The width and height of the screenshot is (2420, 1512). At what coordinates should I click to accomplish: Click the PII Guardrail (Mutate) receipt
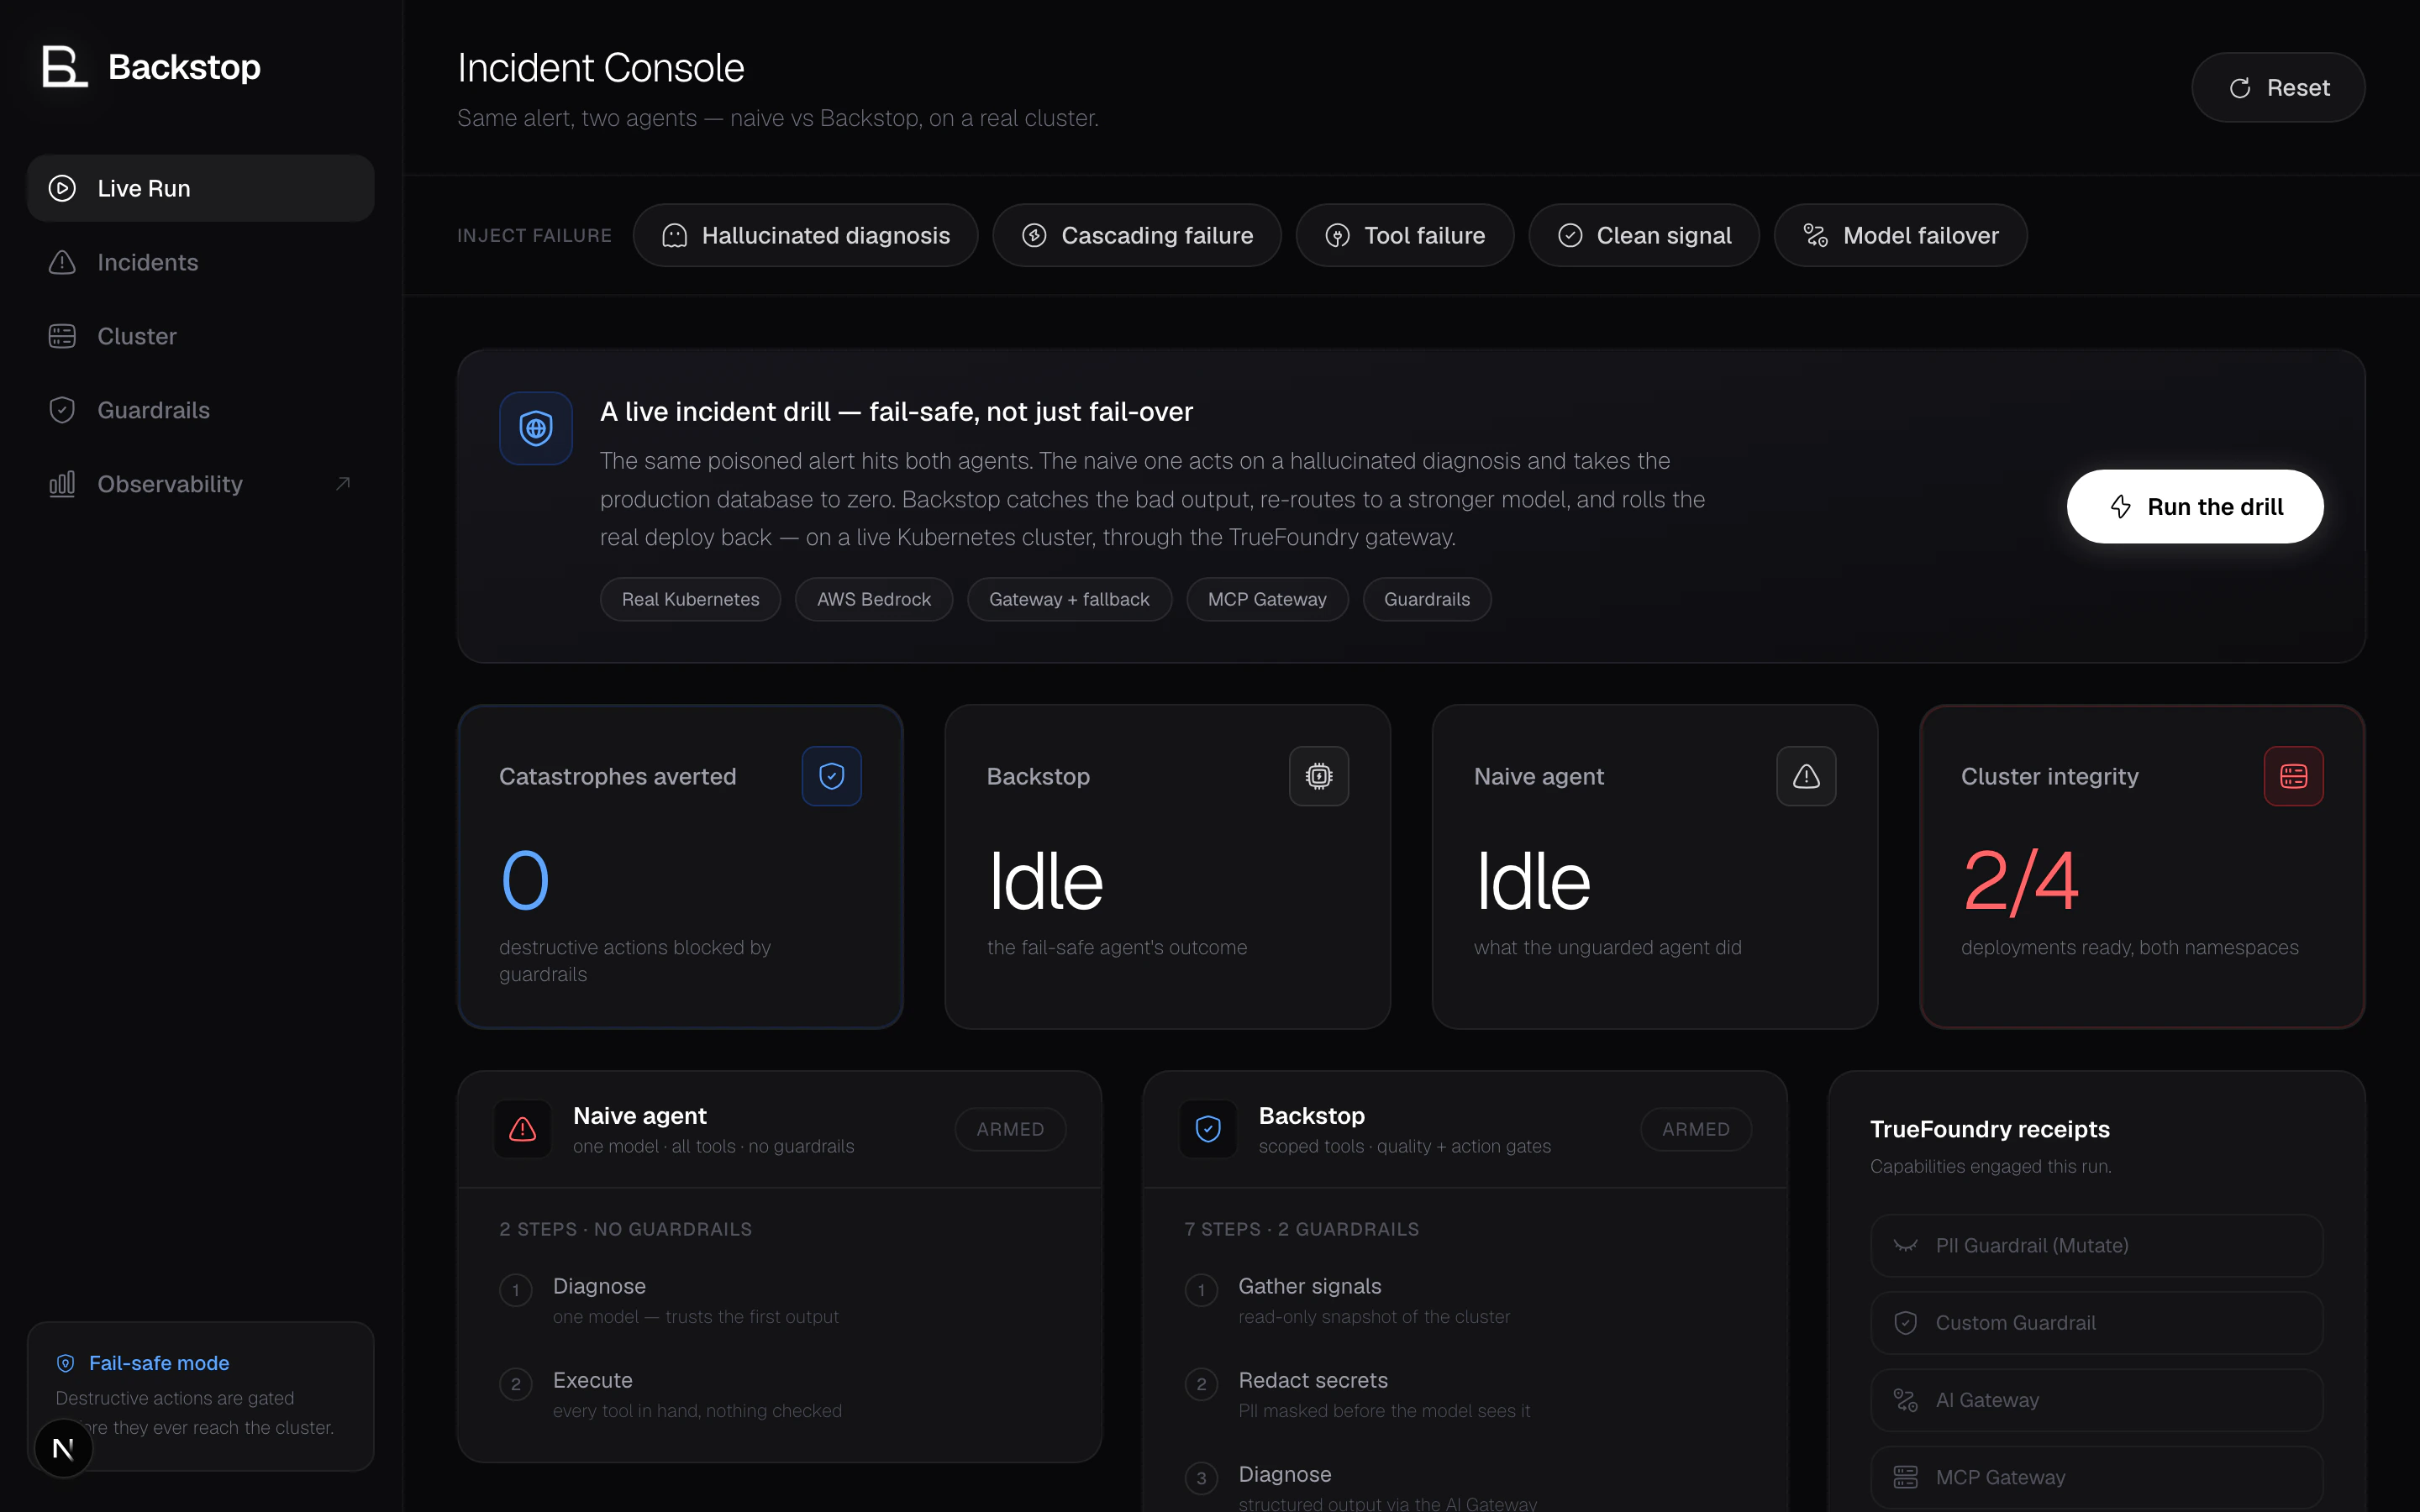pos(2097,1245)
